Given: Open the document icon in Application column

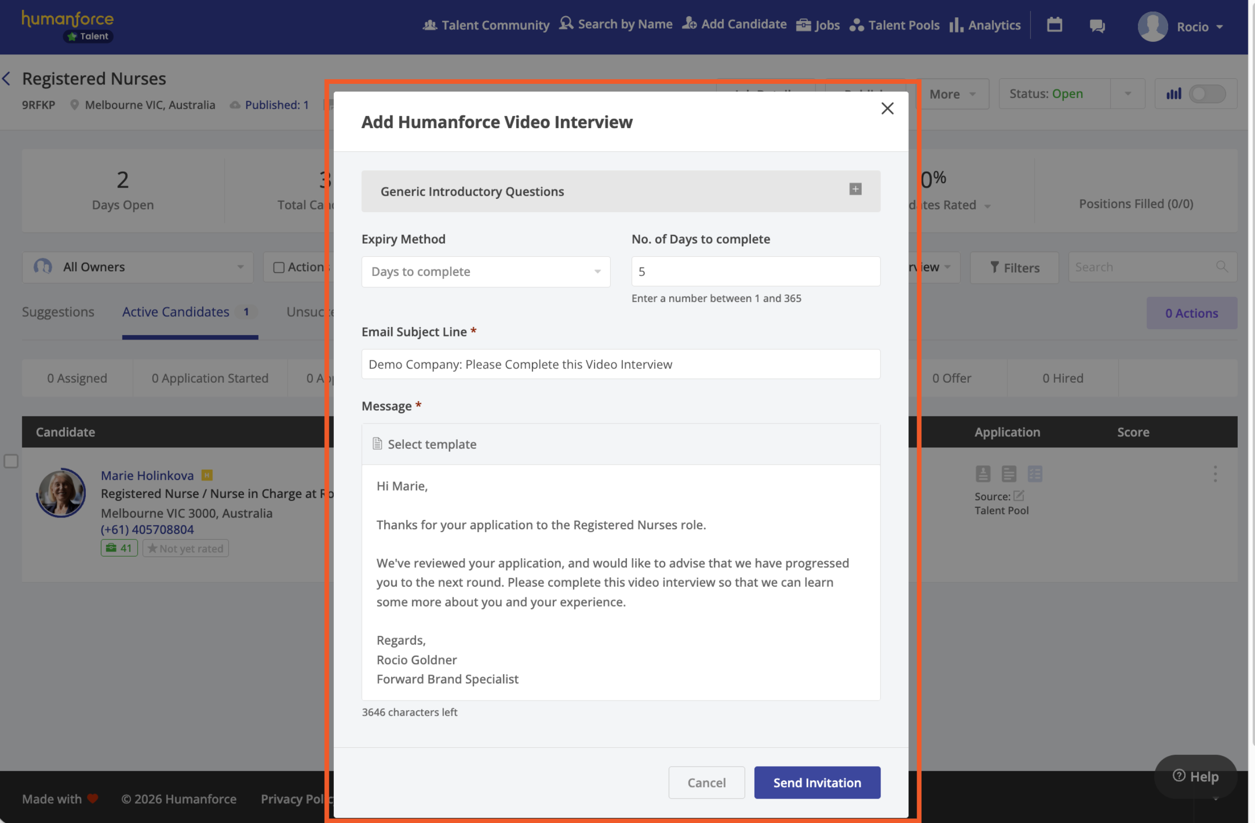Looking at the screenshot, I should [1009, 473].
